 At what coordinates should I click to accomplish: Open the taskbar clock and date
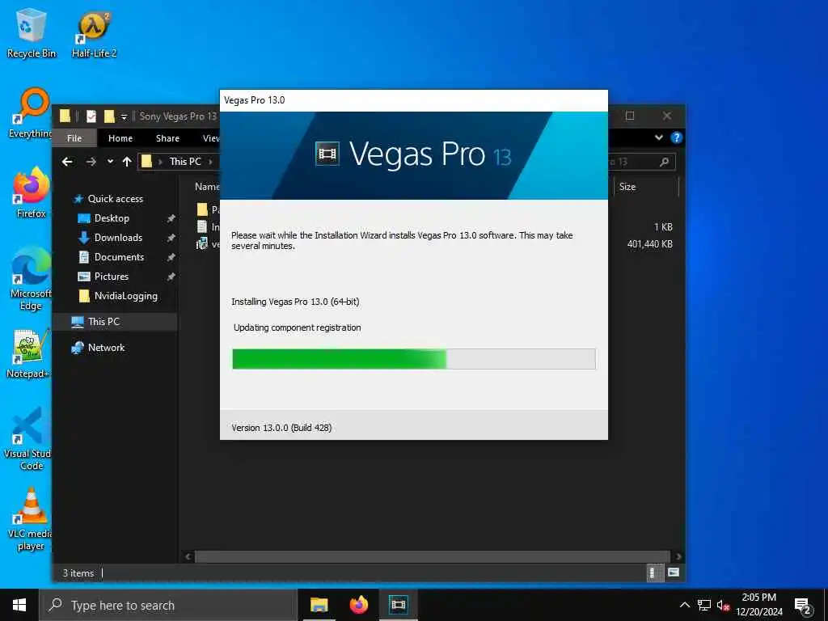coord(759,605)
